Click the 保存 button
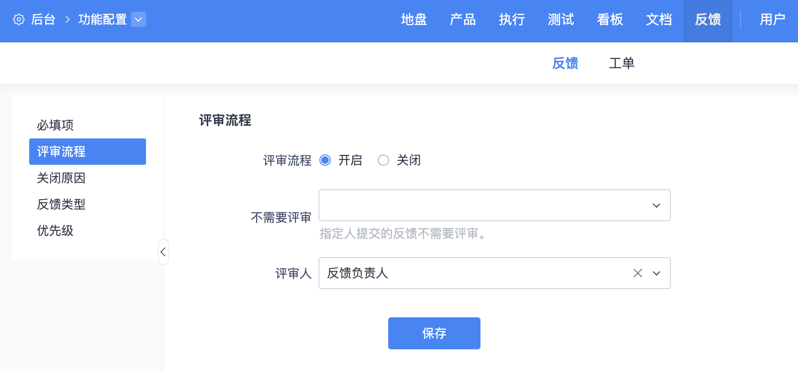Viewport: 798px width, 371px height. point(434,333)
